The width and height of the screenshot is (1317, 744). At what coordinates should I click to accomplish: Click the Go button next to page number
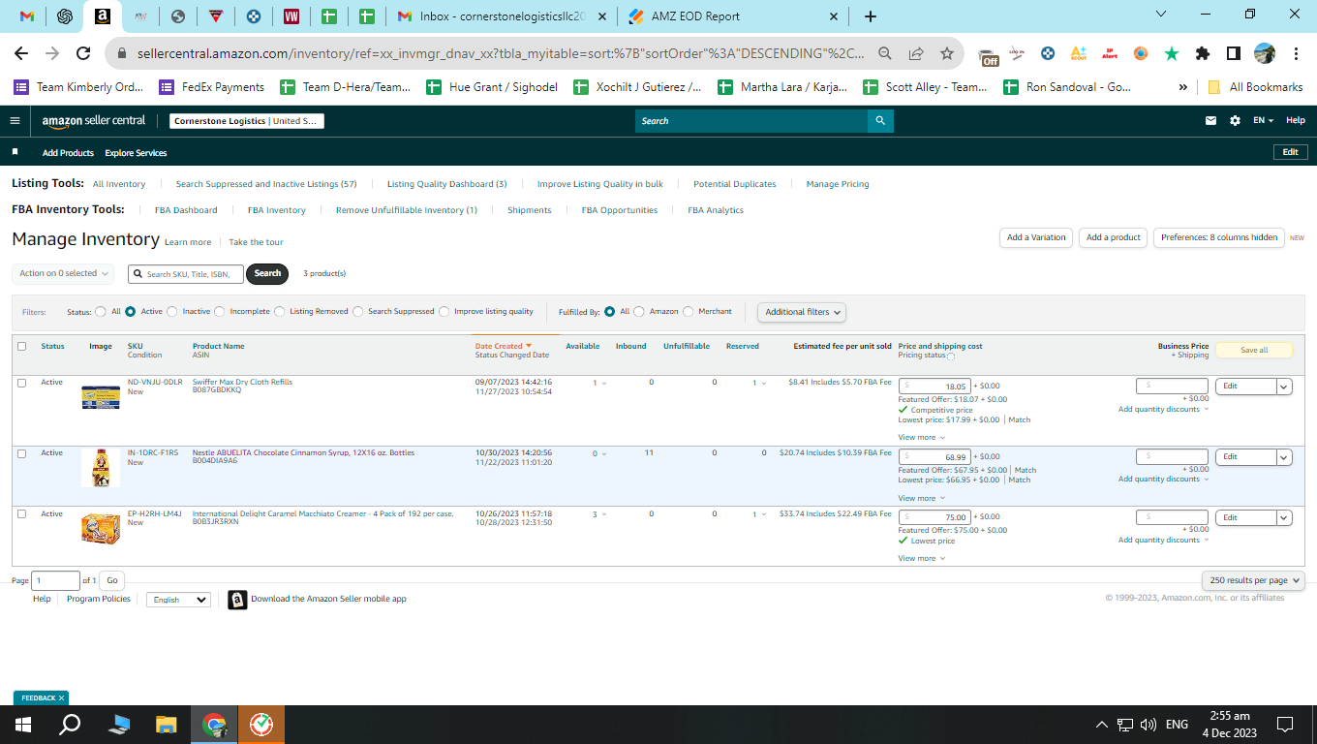click(112, 581)
